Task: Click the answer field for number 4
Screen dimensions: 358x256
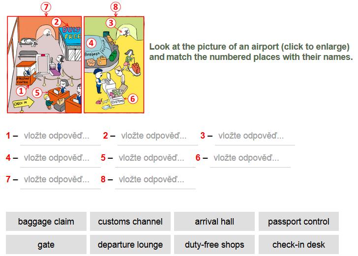Action: [60, 158]
